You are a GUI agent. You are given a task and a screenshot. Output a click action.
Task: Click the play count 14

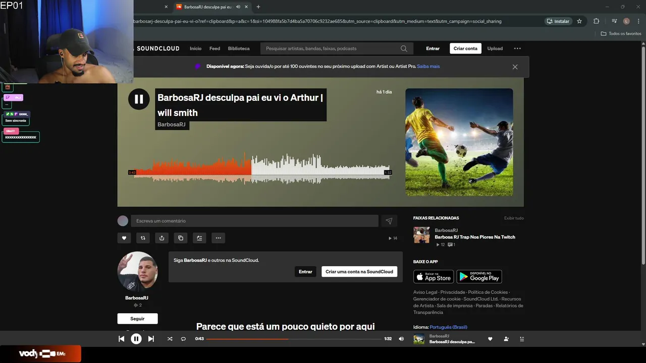[x=393, y=238]
